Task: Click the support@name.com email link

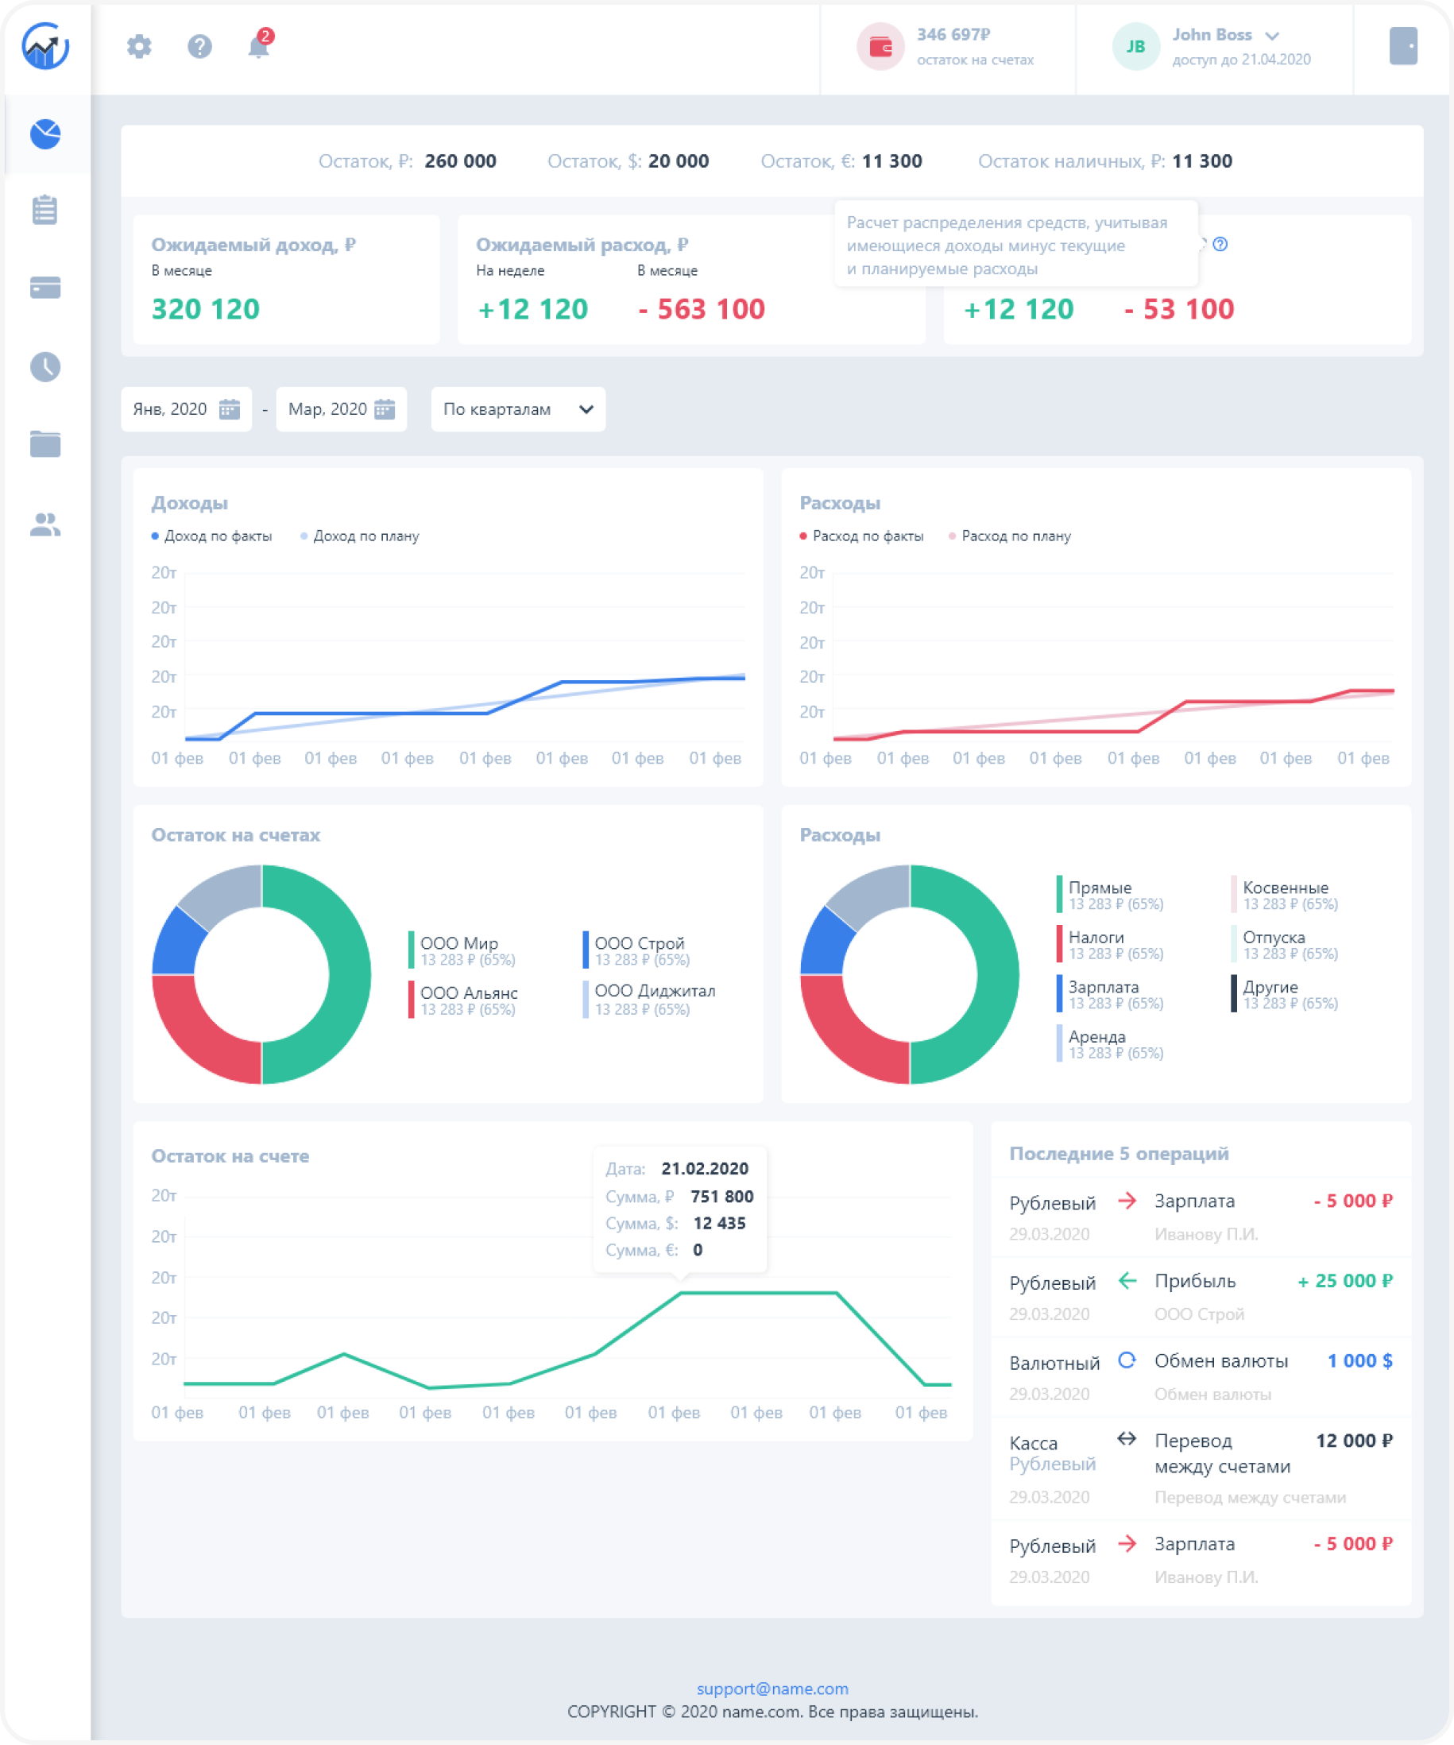Action: [771, 1689]
